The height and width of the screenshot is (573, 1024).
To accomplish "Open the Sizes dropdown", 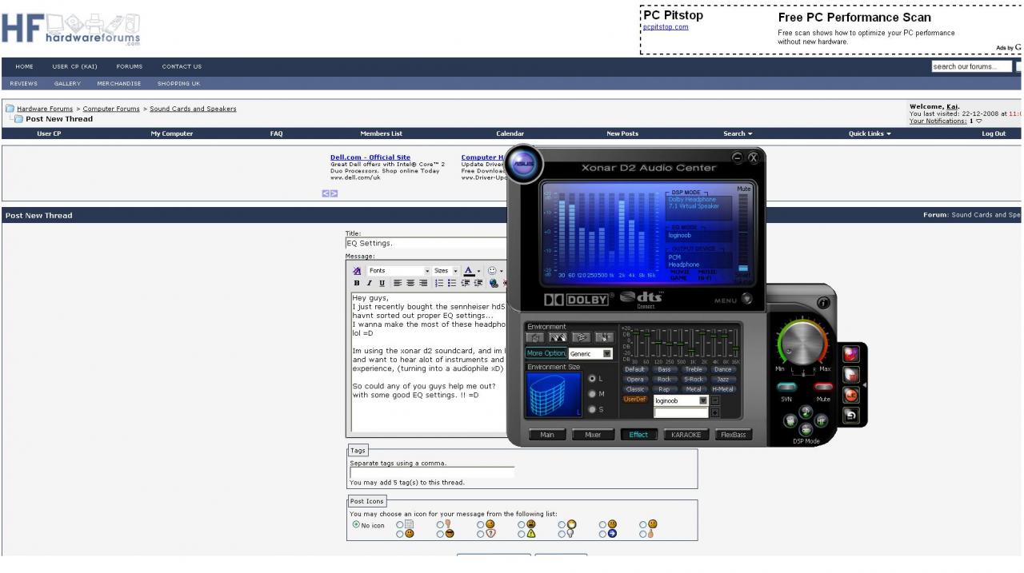I will [x=446, y=271].
